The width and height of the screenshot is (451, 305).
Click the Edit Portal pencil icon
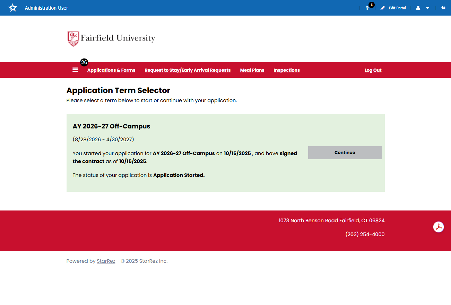click(x=382, y=8)
